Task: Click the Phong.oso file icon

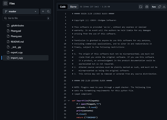Action: point(8,36)
